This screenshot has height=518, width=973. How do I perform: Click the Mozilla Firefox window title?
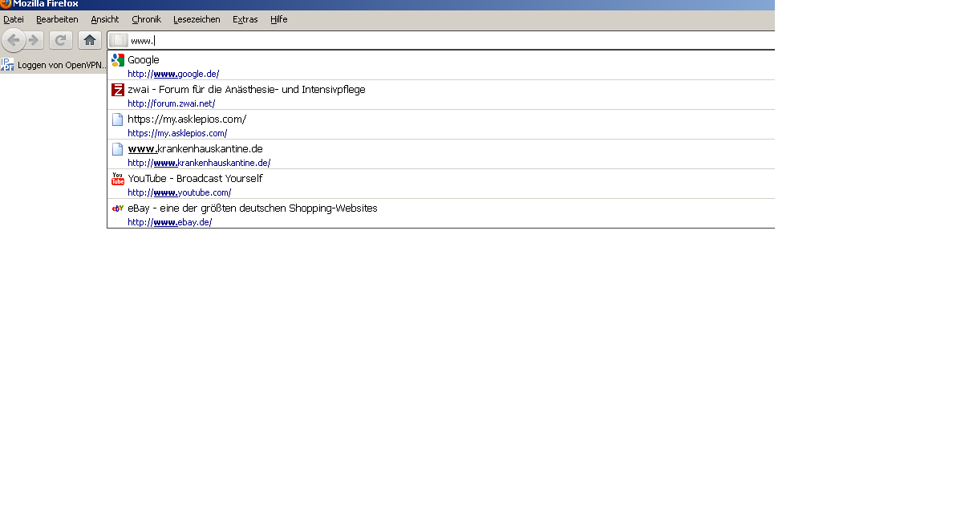(46, 4)
